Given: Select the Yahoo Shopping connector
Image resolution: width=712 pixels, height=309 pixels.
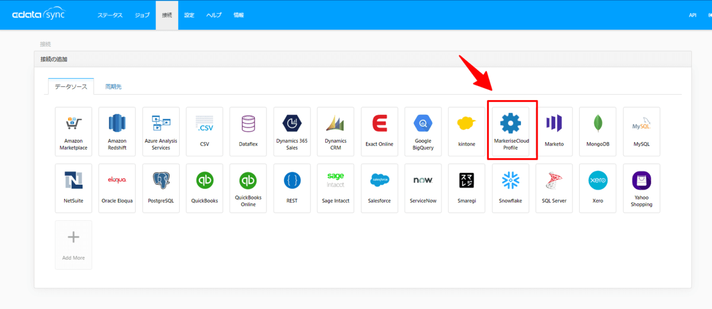Looking at the screenshot, I should (642, 188).
